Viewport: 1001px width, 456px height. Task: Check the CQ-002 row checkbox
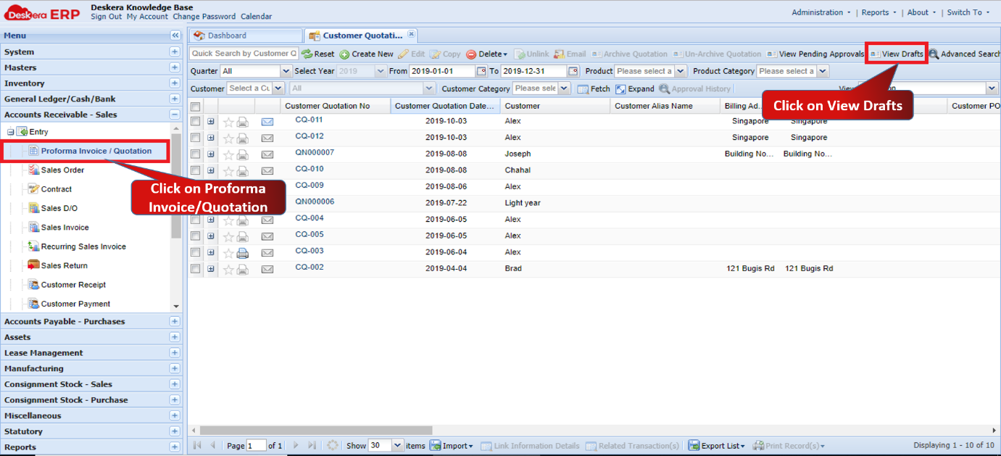coord(195,268)
